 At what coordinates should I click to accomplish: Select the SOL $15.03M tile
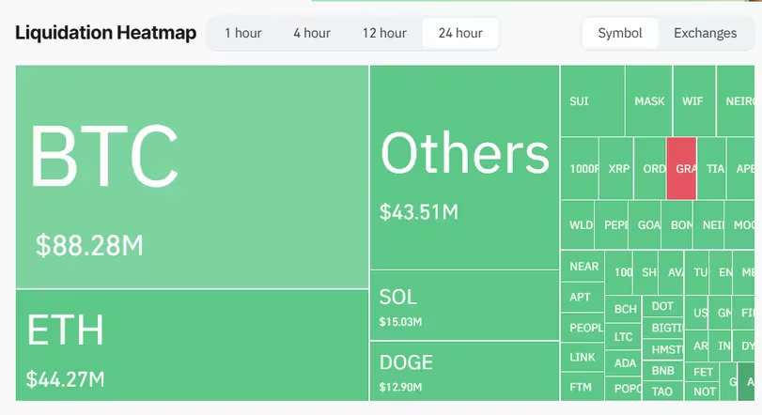[464, 305]
